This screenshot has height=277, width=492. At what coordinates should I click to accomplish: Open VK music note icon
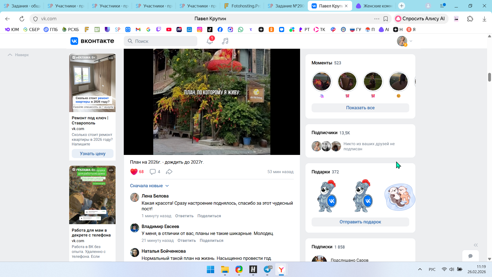[225, 41]
